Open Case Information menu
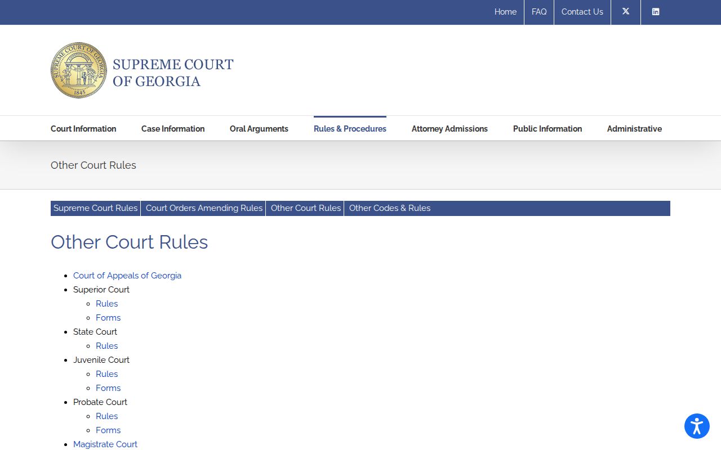The height and width of the screenshot is (450, 721). coord(173,129)
